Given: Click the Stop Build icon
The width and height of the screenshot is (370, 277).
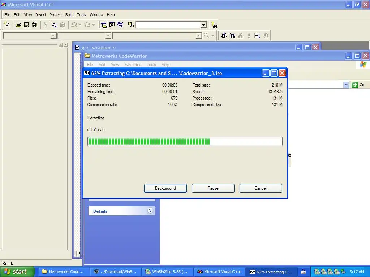Looking at the screenshot, I should (240, 36).
